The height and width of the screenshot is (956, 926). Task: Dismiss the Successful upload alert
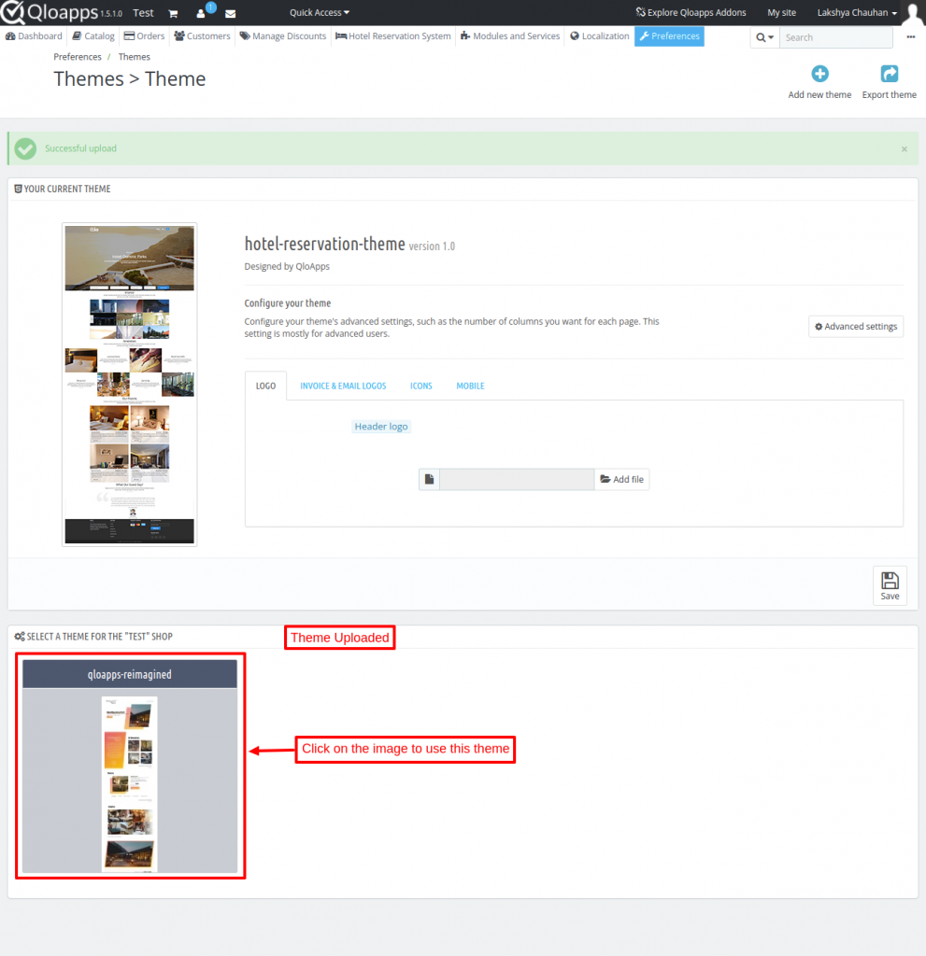[904, 148]
